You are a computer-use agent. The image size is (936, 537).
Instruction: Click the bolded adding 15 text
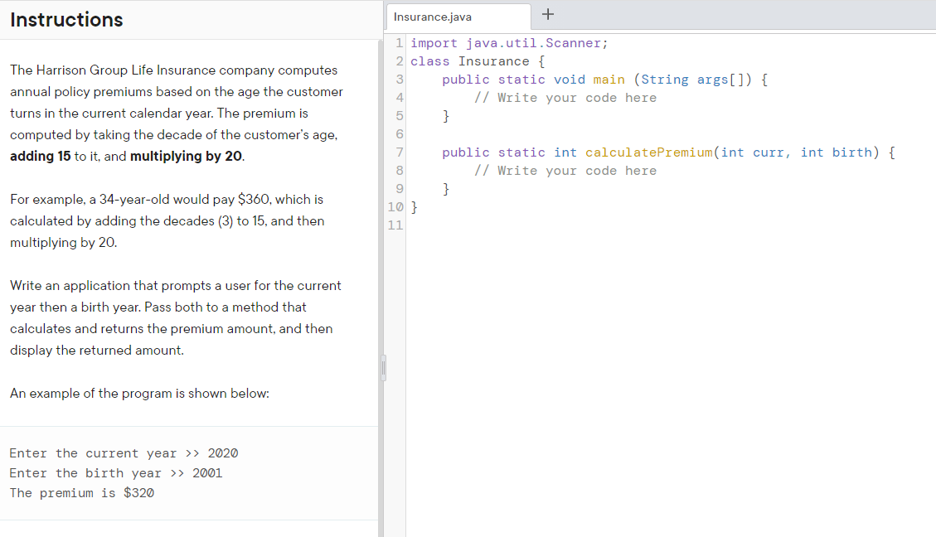[40, 156]
